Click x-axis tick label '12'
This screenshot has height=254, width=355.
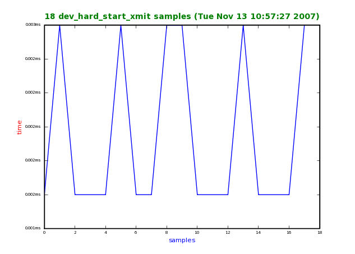228,233
